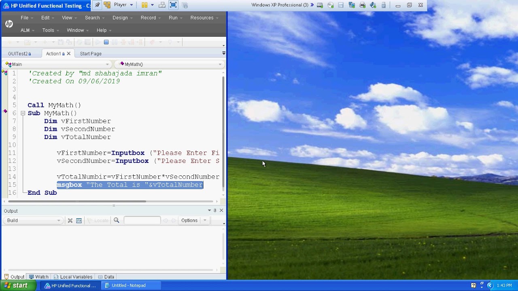The width and height of the screenshot is (518, 291).
Task: Click the word wrap icon in Output toolbar
Action: [x=79, y=220]
